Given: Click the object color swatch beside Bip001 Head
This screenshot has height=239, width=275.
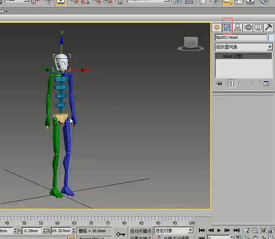Looking at the screenshot, I should (x=271, y=37).
